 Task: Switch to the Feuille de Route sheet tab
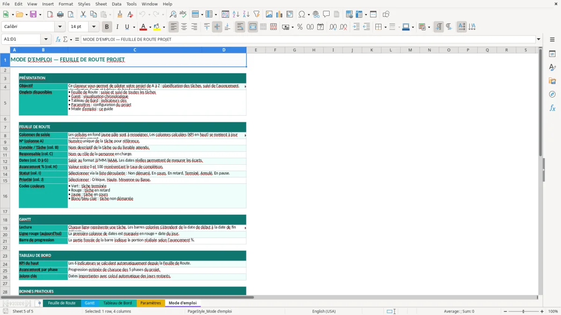(62, 303)
